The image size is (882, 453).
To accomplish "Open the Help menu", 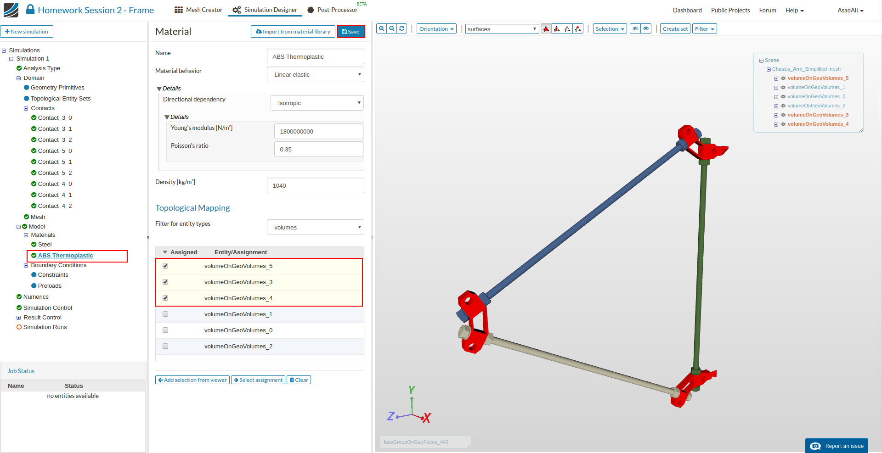I will [x=795, y=11].
